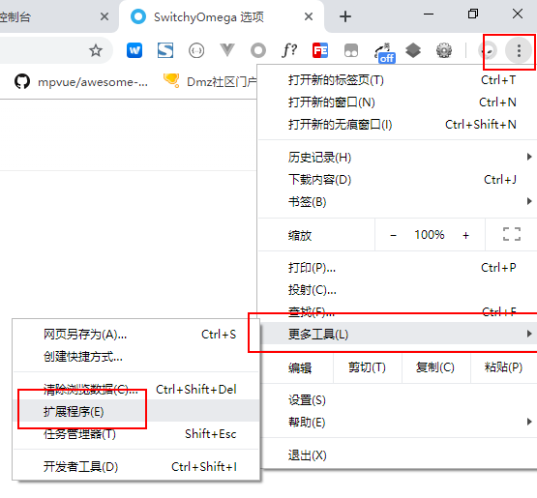Screen dimensions: 537x498
Task: Bookmark this page with the star icon
Action: (x=96, y=50)
